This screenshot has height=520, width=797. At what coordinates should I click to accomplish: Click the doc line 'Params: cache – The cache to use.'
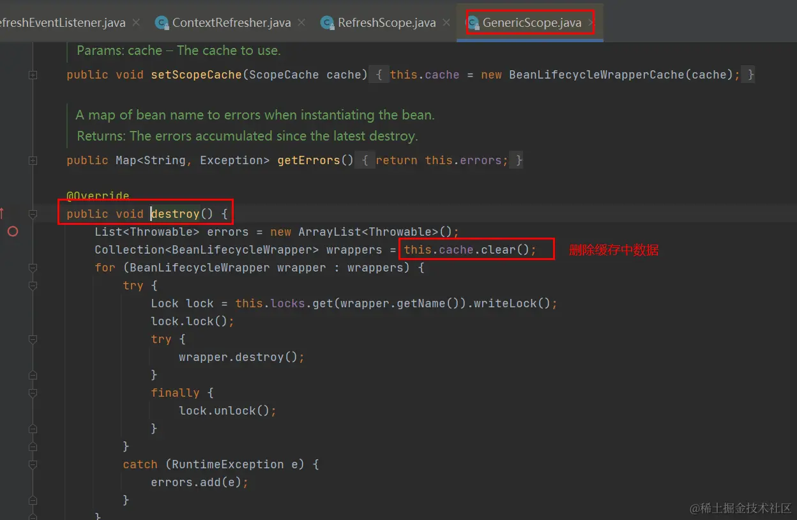[x=179, y=50]
